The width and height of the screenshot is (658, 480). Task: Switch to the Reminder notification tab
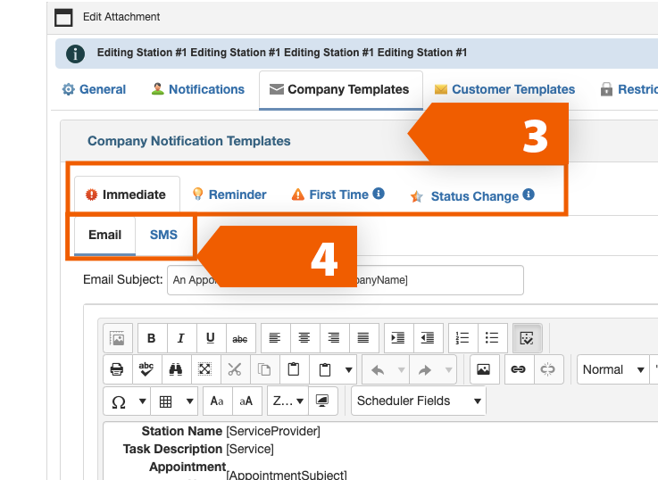point(229,194)
